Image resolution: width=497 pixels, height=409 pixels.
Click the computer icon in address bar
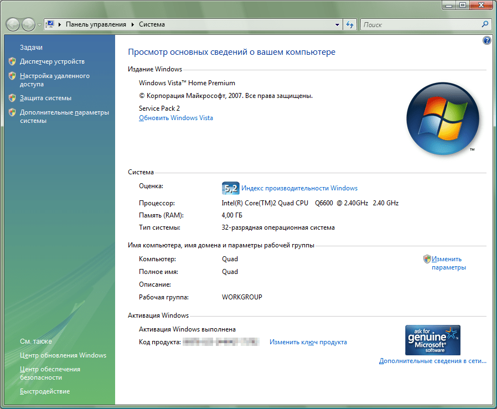pyautogui.click(x=50, y=24)
